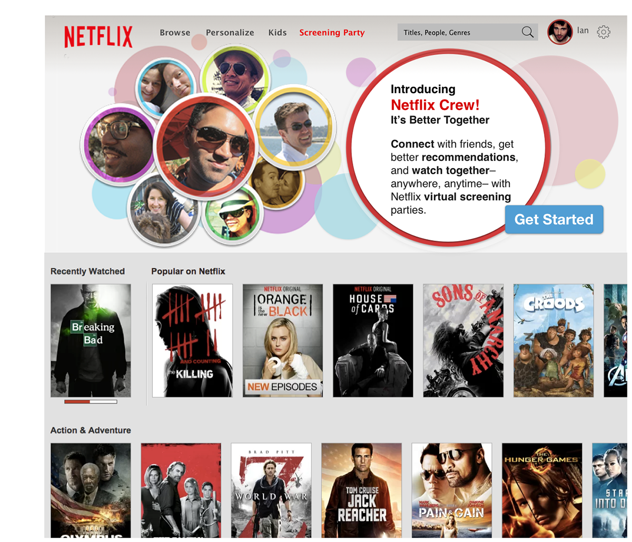This screenshot has height=542, width=632.
Task: Click the Popular on Netflix heading
Action: [188, 271]
